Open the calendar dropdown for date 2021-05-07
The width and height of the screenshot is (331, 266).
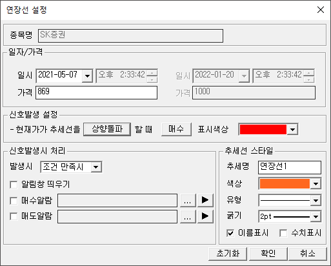pyautogui.click(x=87, y=76)
